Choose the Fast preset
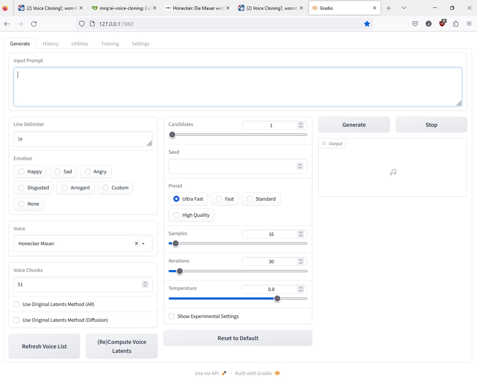The width and height of the screenshot is (477, 378). pyautogui.click(x=225, y=199)
